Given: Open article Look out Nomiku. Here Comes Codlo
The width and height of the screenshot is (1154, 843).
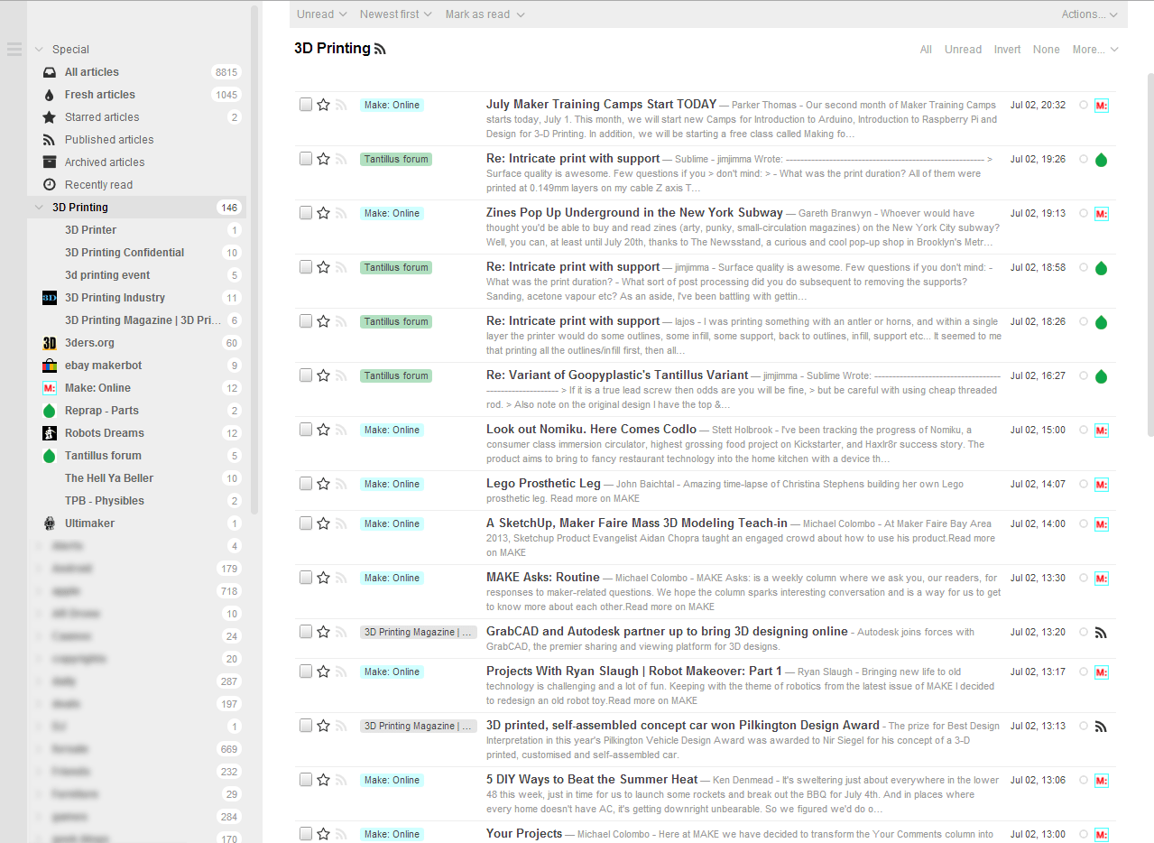Looking at the screenshot, I should coord(591,430).
